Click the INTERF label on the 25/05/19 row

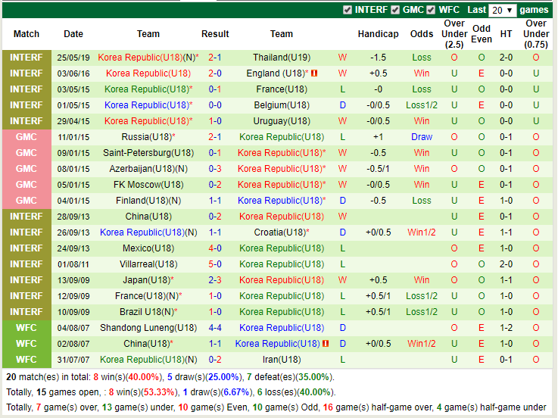(26, 58)
